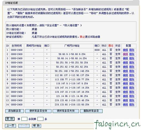Delete rule 11 for 119.147.18.1 range

click(x=132, y=92)
